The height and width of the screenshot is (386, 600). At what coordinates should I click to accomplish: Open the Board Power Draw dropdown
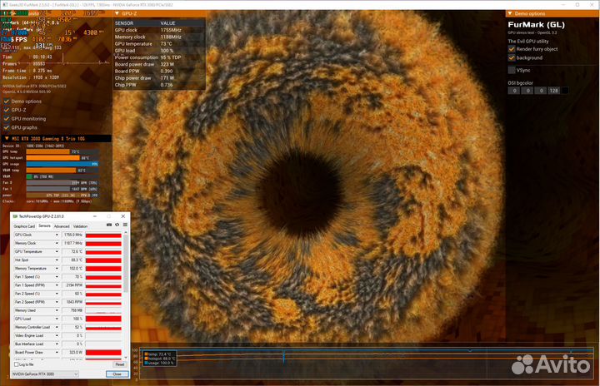[57, 353]
